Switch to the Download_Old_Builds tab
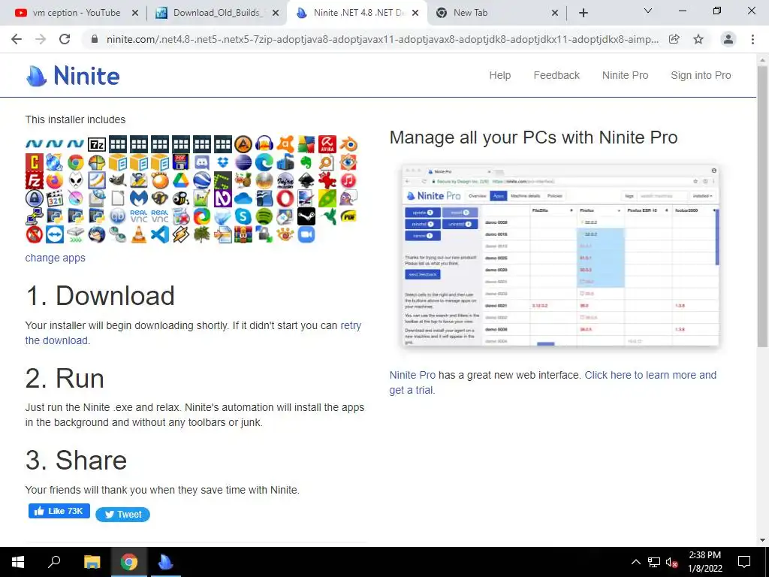The width and height of the screenshot is (769, 577). pyautogui.click(x=217, y=13)
